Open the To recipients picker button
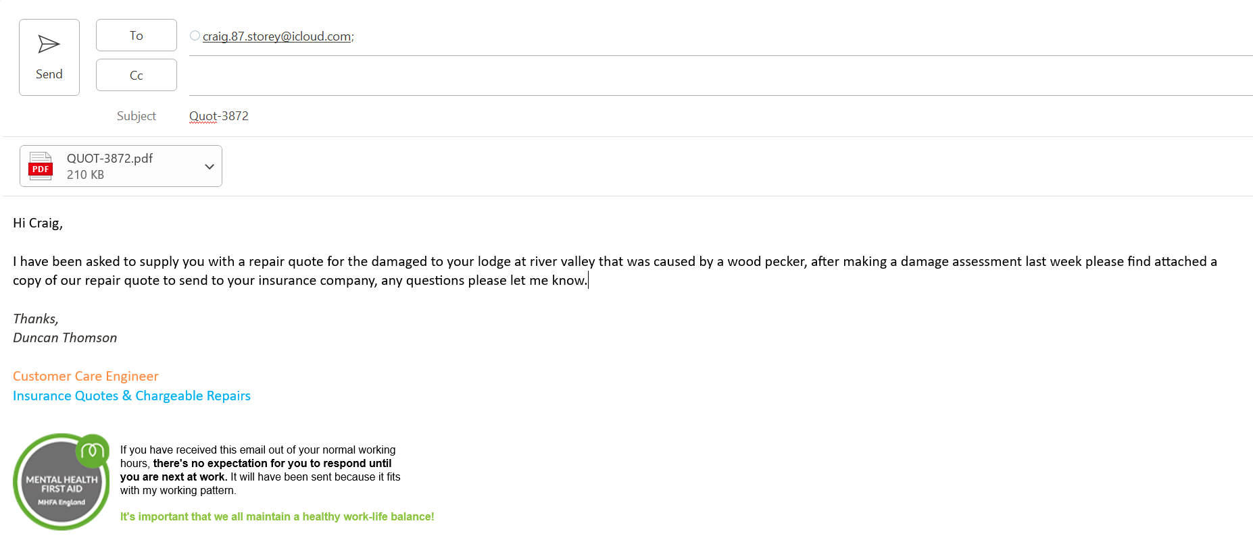The height and width of the screenshot is (542, 1253). (137, 36)
